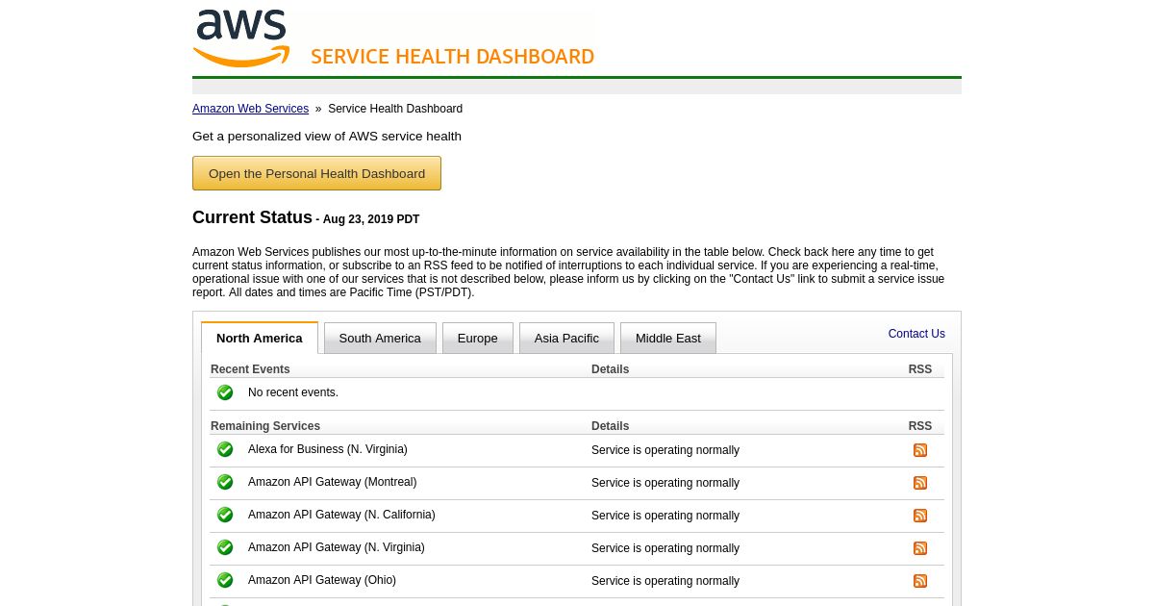Click the 'Current Status' heading

252,217
